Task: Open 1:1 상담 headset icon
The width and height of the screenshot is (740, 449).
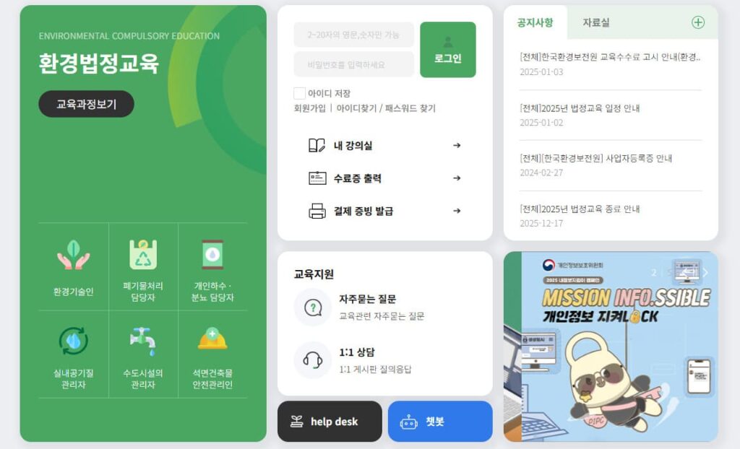Action: (312, 360)
